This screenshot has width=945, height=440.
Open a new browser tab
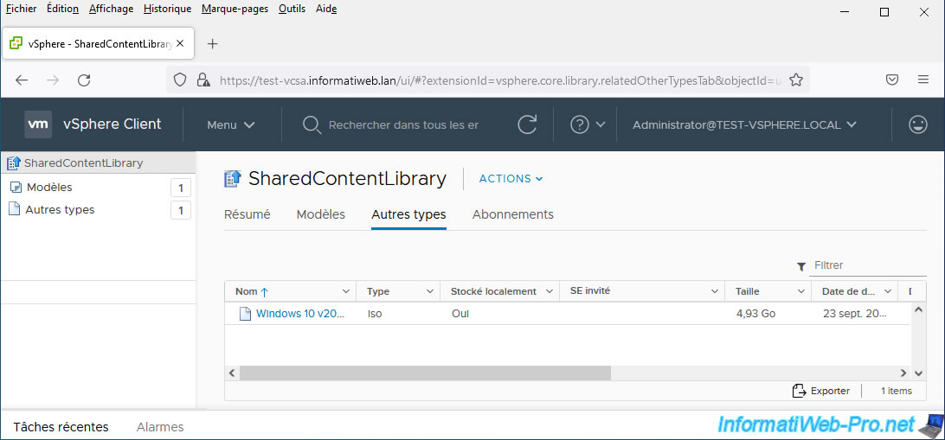click(x=213, y=44)
